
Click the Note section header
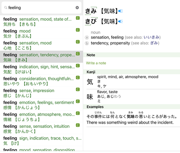131,55
